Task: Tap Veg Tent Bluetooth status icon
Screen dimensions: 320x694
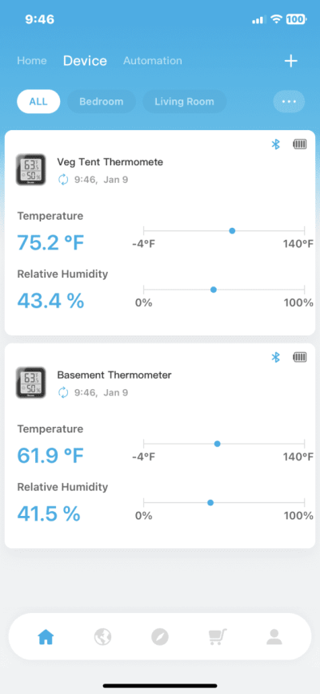Action: pos(276,144)
